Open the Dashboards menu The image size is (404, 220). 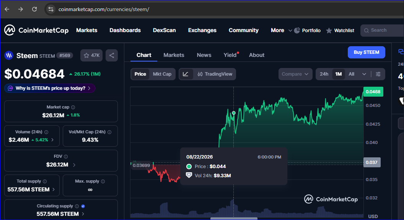click(125, 30)
